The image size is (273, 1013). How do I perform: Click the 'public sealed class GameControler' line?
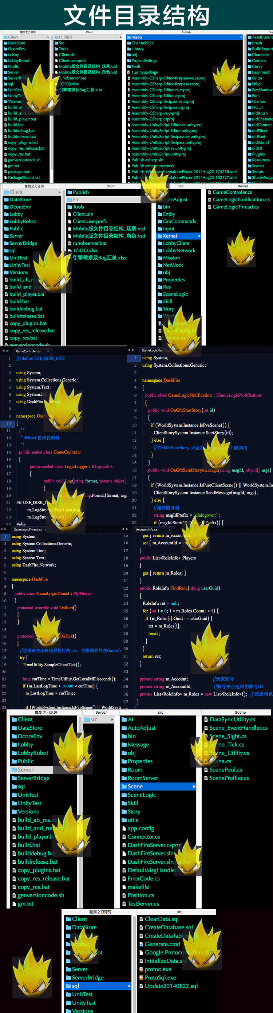click(x=50, y=452)
